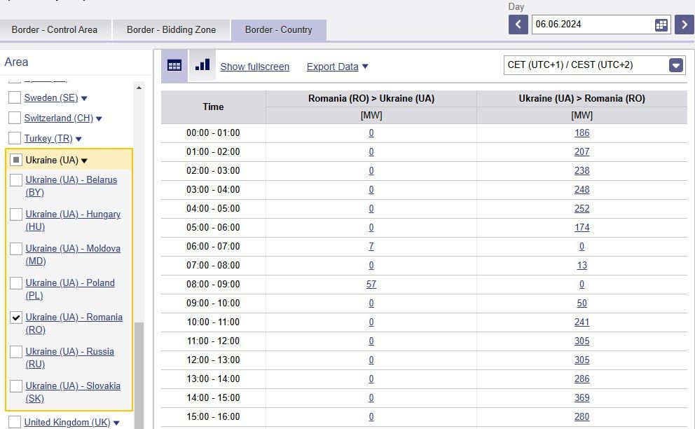The image size is (695, 429).
Task: Expand Switzerland (CH) dropdown arrow
Action: click(x=99, y=118)
